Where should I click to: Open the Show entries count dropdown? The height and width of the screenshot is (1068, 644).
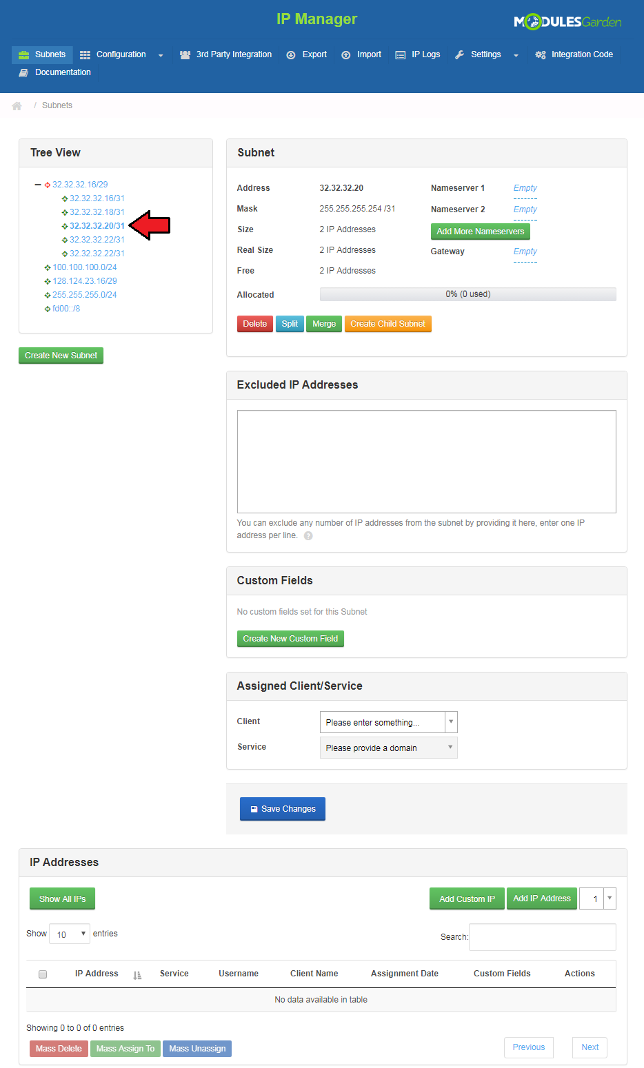pyautogui.click(x=70, y=934)
